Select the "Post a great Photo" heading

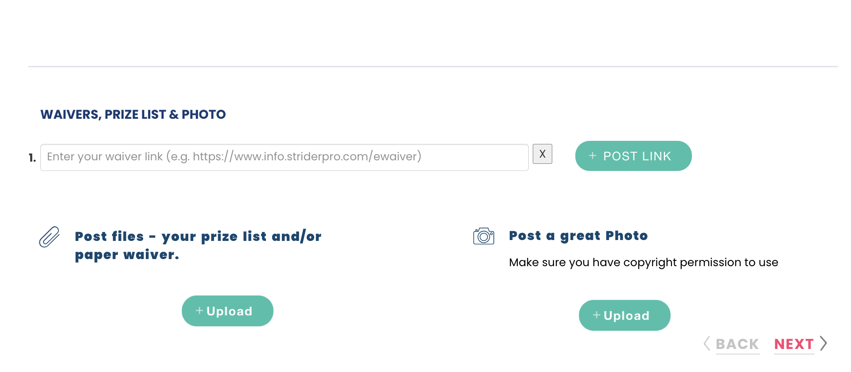point(578,236)
